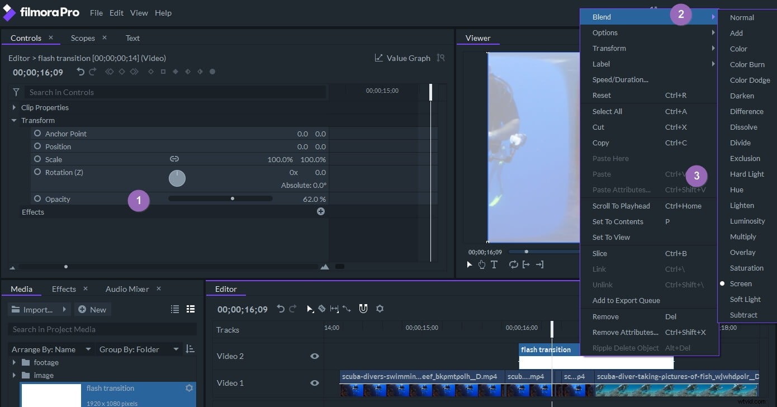Expand the footage folder
The image size is (777, 407).
point(13,362)
